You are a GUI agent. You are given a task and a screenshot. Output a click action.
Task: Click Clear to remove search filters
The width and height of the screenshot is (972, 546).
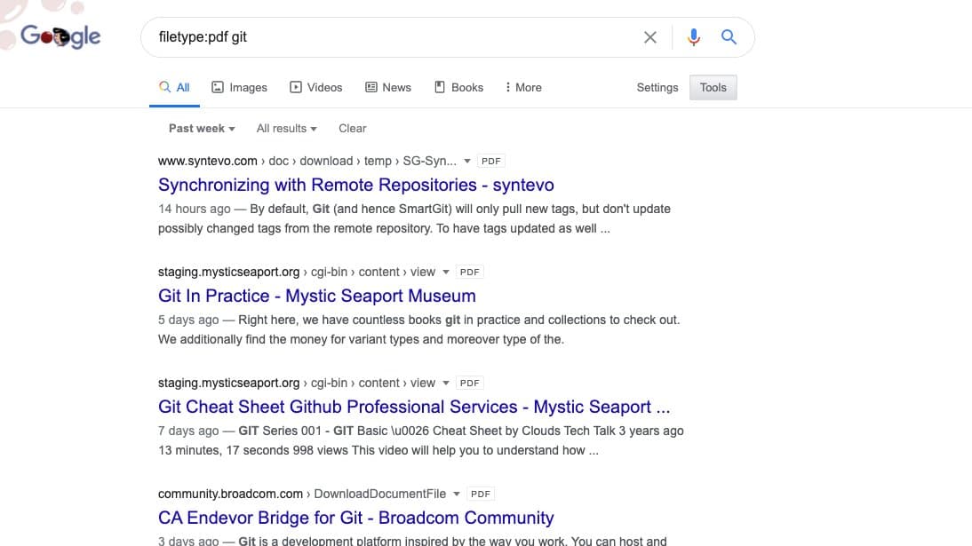[x=352, y=128]
